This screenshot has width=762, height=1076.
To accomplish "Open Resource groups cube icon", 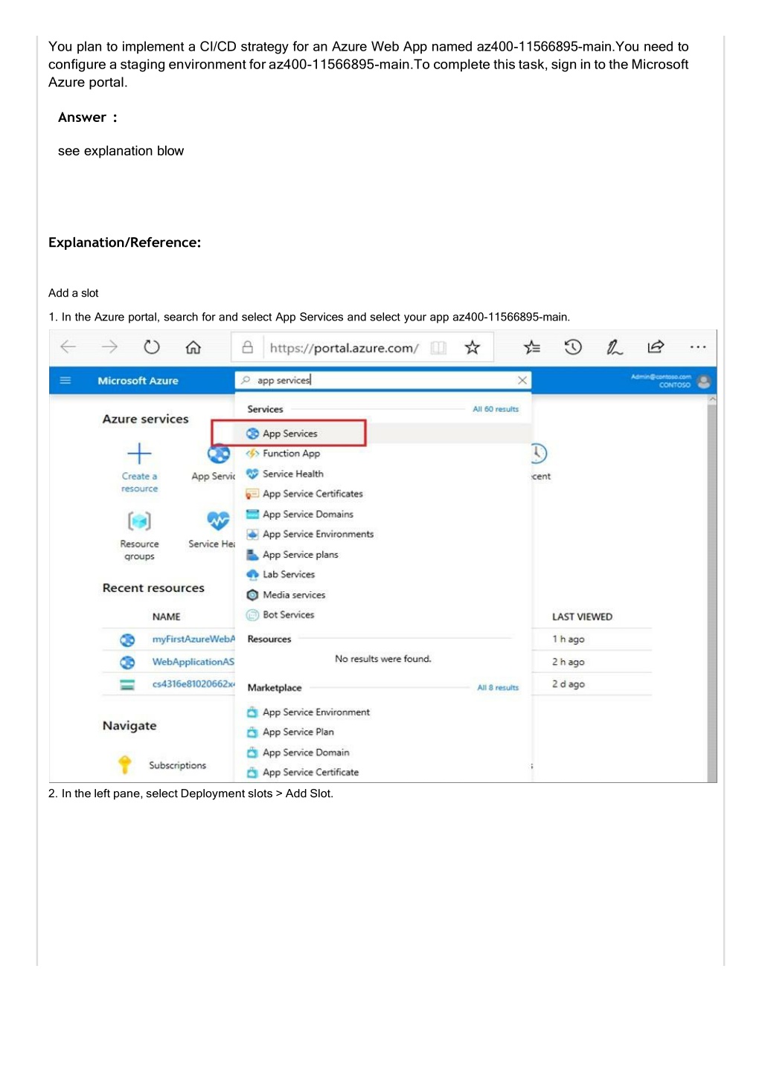I will (139, 521).
